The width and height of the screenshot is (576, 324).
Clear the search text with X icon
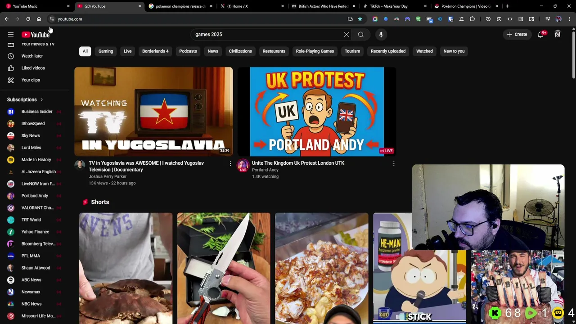click(346, 35)
